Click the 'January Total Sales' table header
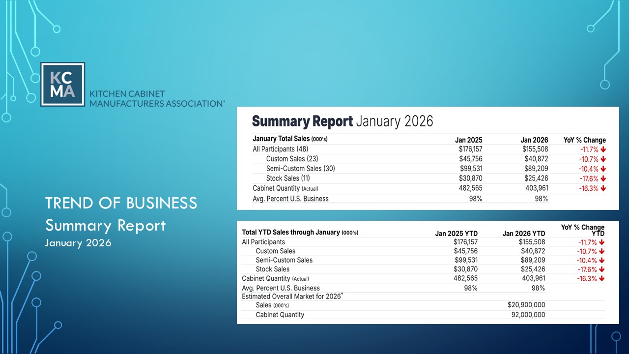The height and width of the screenshot is (354, 629). (290, 139)
